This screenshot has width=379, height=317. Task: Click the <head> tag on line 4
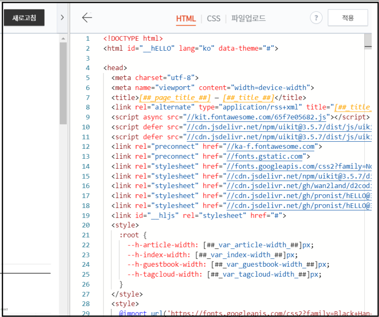pos(115,68)
